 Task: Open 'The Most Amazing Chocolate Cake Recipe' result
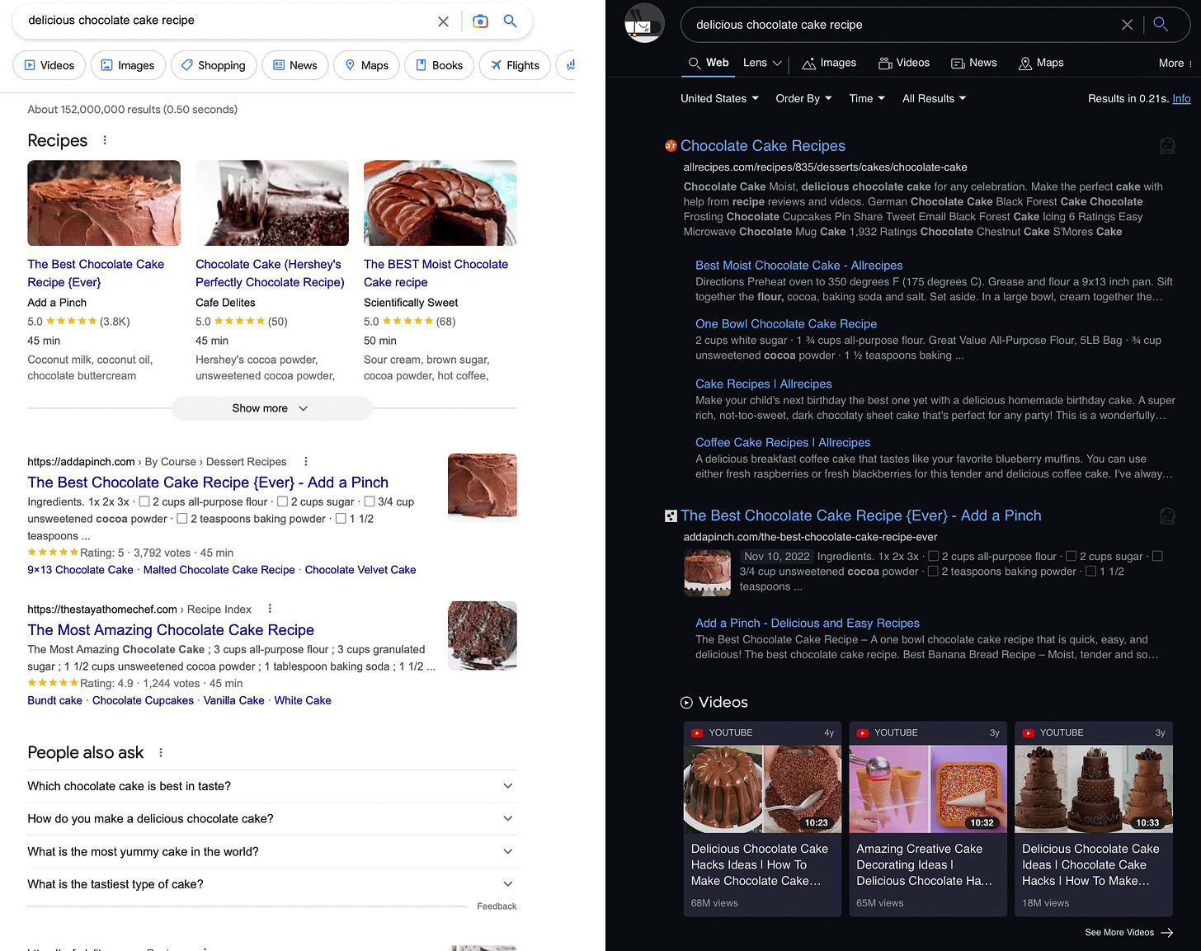[x=171, y=630]
